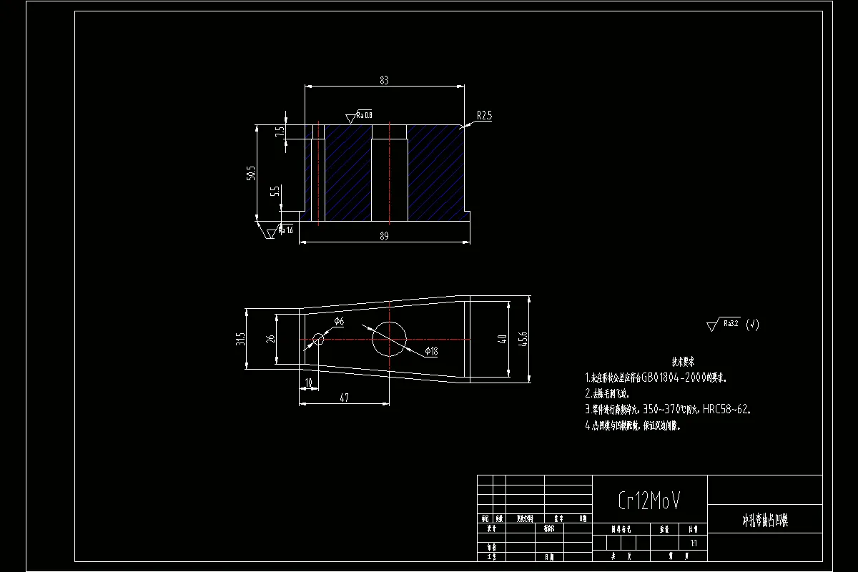The image size is (858, 572).
Task: Click the large φ18 circle in plan view
Action: coord(389,339)
